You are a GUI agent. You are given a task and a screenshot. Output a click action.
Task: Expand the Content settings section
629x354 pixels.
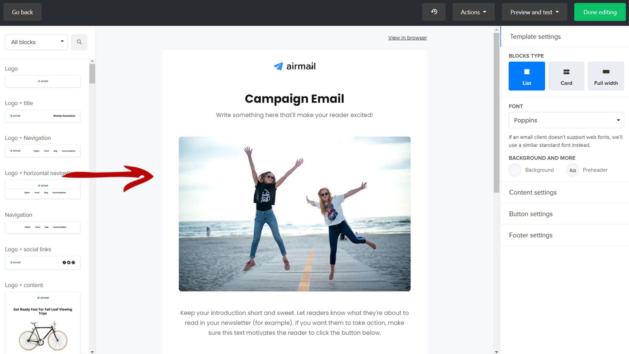(533, 192)
